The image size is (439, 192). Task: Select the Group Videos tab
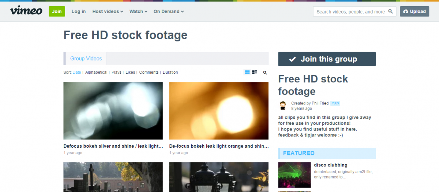point(86,59)
